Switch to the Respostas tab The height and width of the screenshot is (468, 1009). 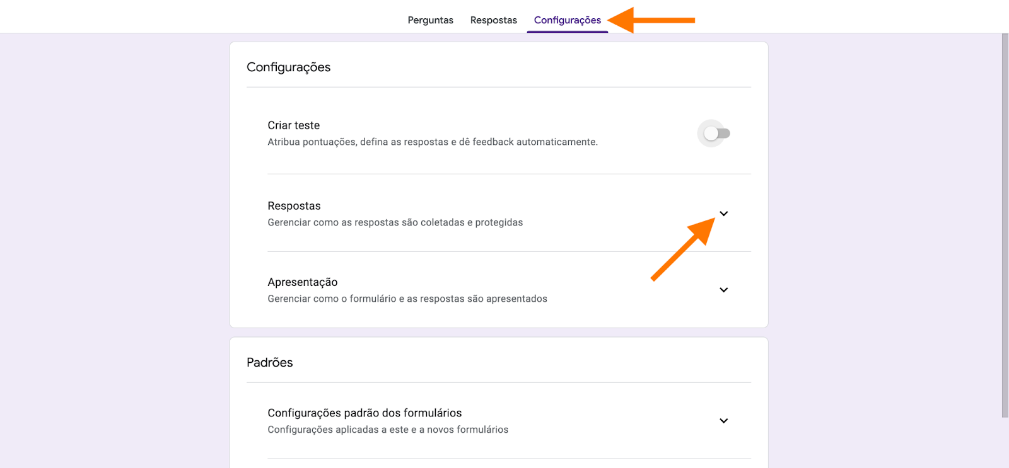(493, 20)
